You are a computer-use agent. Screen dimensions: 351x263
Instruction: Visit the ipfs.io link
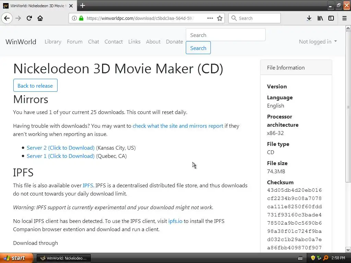click(175, 221)
